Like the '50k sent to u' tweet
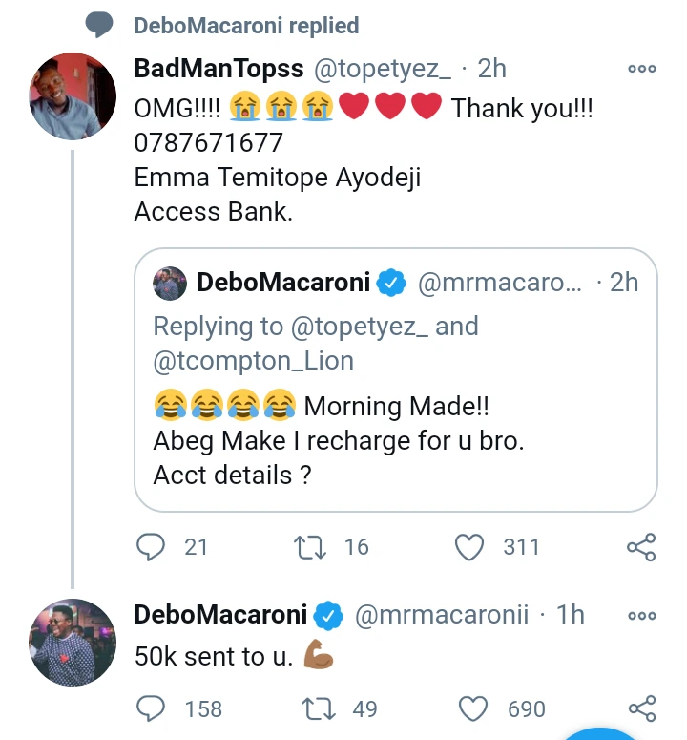687x740 pixels. (473, 708)
